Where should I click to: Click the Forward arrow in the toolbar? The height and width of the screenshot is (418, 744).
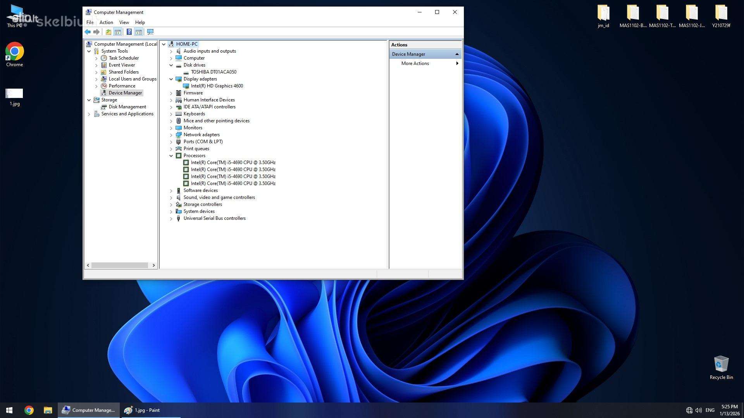pyautogui.click(x=96, y=32)
